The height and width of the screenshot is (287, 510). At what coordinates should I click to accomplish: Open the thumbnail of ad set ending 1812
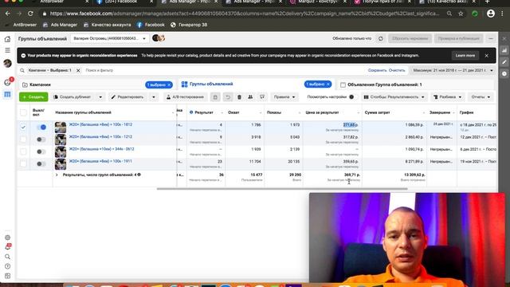tap(61, 128)
